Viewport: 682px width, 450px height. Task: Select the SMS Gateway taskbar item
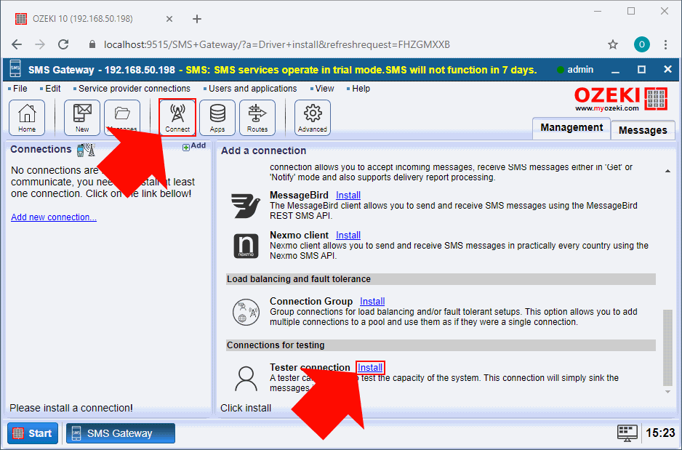pyautogui.click(x=121, y=433)
